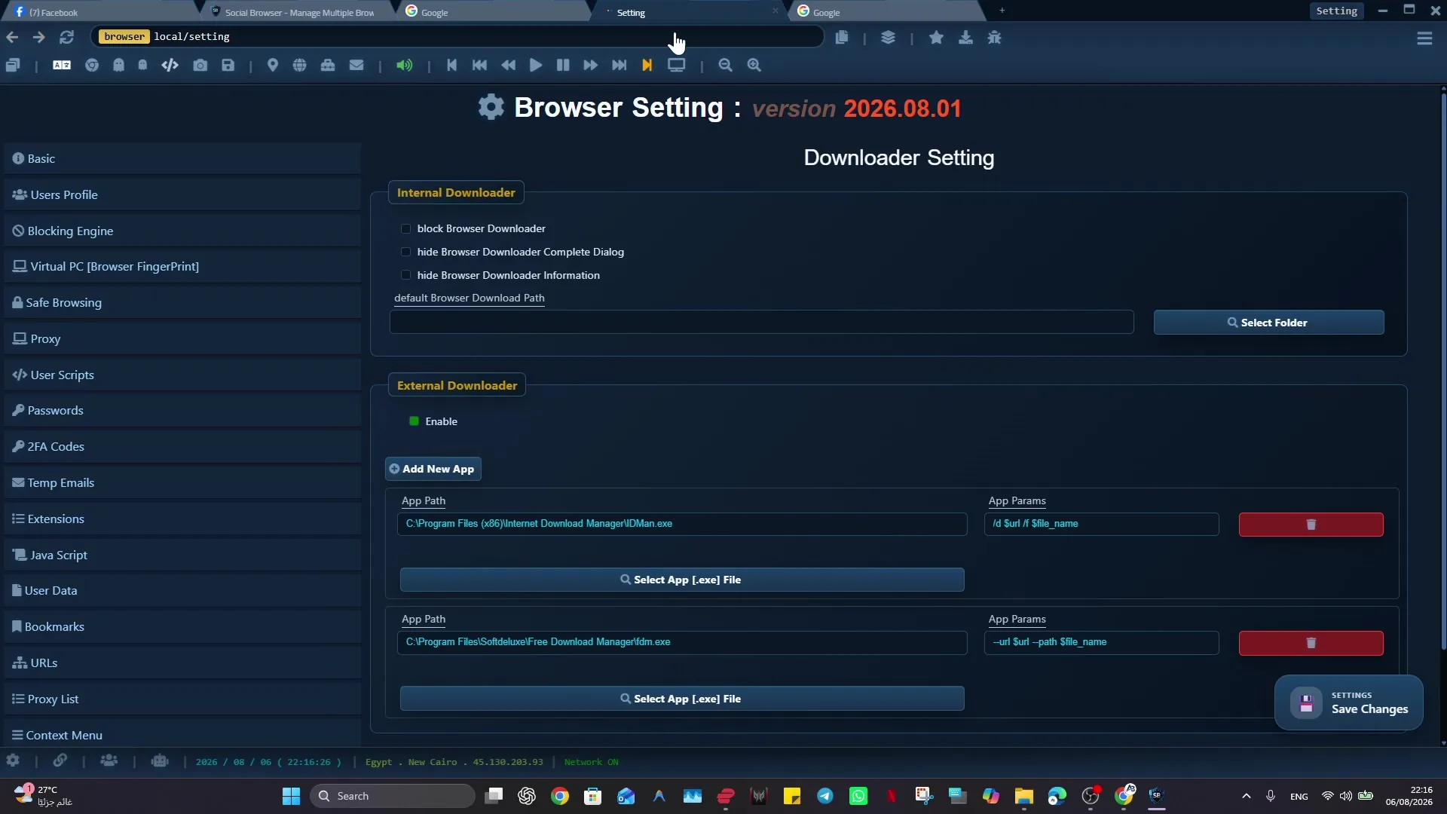This screenshot has width=1447, height=814.
Task: Open the layers stack icon
Action: tap(888, 38)
